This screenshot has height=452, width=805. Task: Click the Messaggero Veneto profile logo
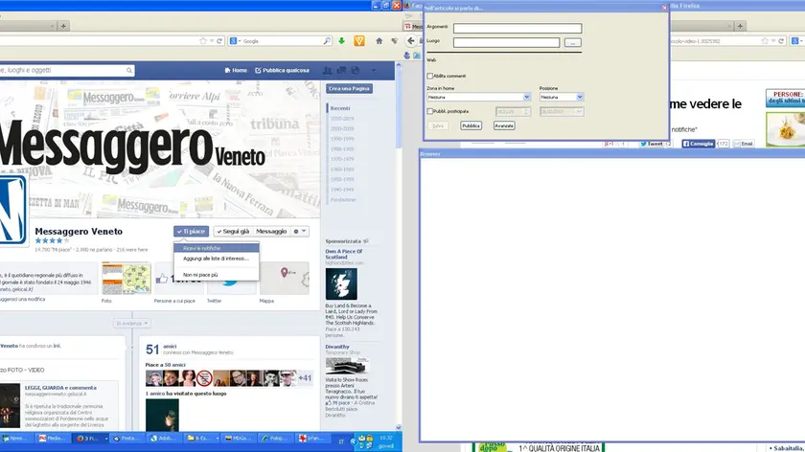click(12, 210)
